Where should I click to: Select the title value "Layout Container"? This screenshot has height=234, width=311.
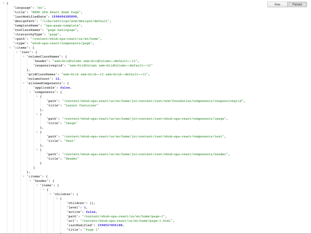[x=81, y=105]
